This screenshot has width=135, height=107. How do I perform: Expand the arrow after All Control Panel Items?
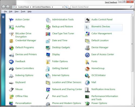pyautogui.click(x=52, y=7)
